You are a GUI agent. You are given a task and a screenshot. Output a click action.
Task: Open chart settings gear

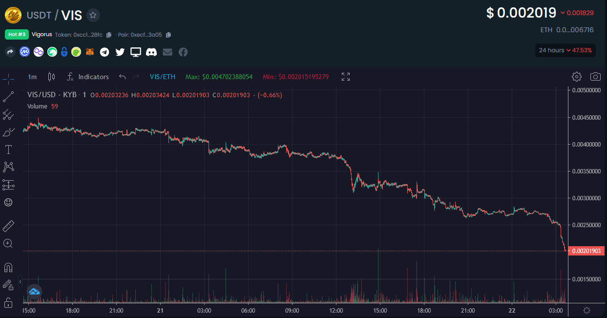point(577,77)
